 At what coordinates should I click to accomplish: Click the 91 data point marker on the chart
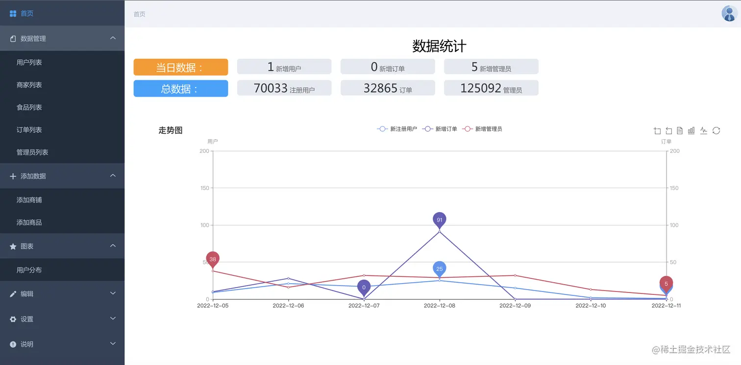tap(439, 219)
